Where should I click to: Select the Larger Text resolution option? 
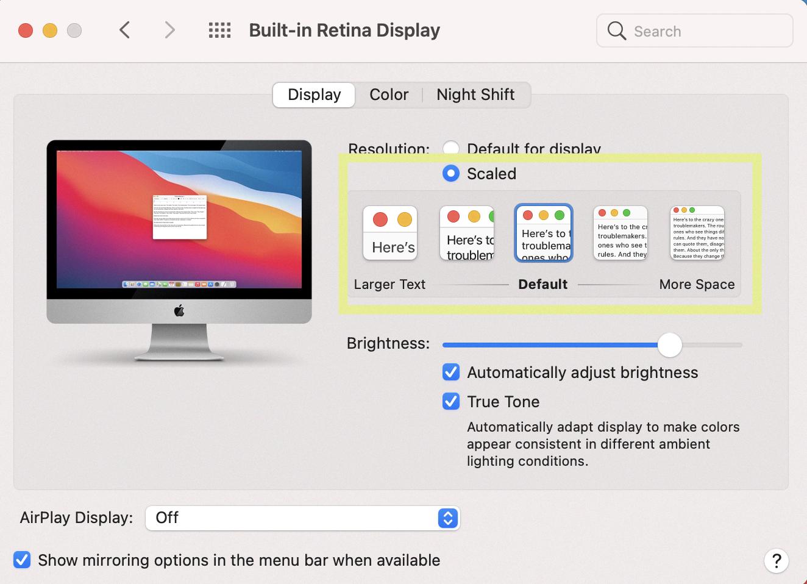pos(389,232)
